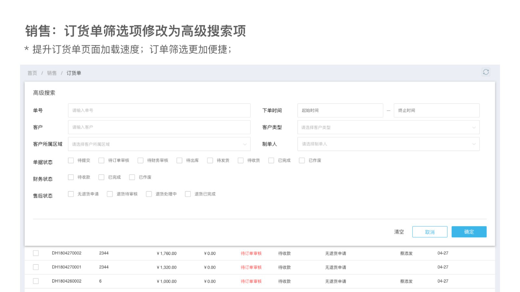Focus the 单号 input field
Screen dimensions: 520x292
pyautogui.click(x=159, y=111)
